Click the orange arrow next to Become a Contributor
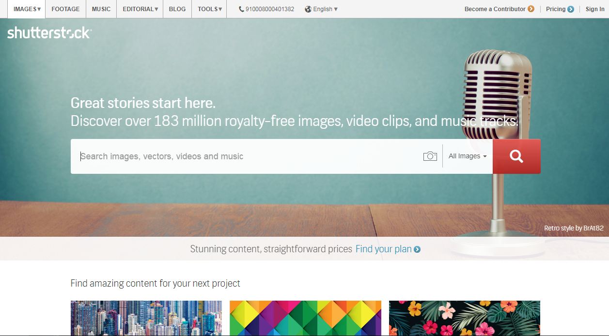Screen dimensions: 609x336 coord(531,9)
